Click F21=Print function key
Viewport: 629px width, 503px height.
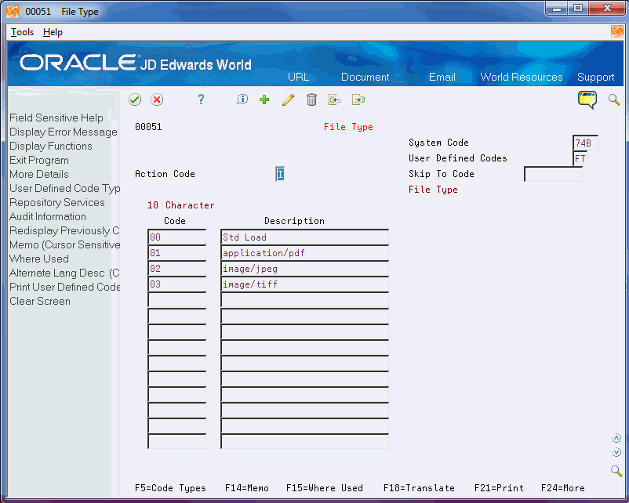(x=499, y=488)
